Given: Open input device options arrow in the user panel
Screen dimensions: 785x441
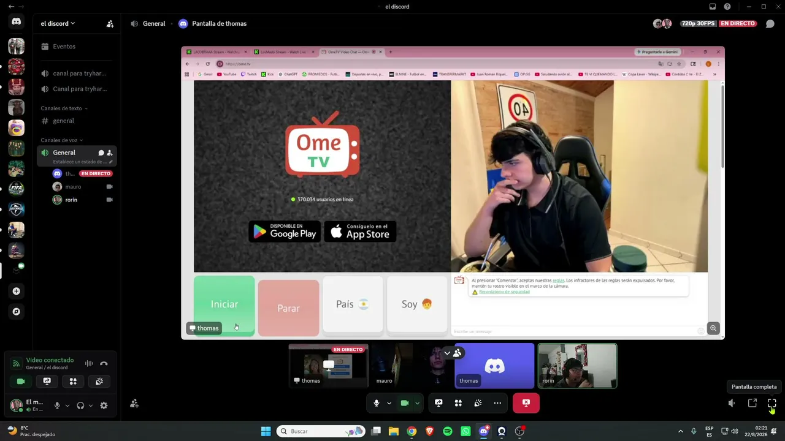Looking at the screenshot, I should click(x=66, y=405).
